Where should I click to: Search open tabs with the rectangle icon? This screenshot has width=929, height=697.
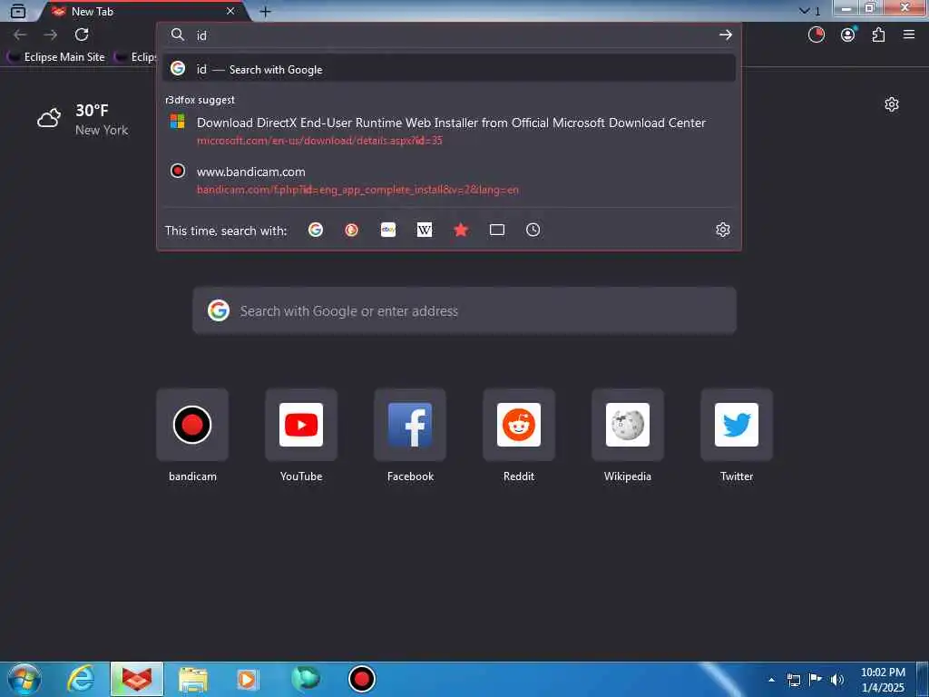(x=497, y=230)
